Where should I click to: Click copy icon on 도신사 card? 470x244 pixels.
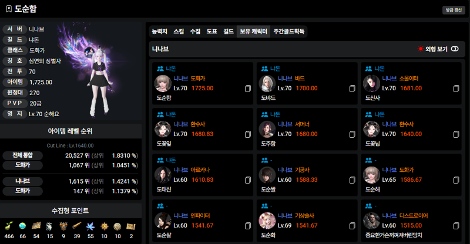[456, 89]
